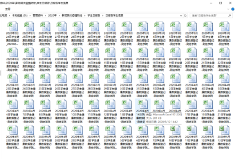Viewport: 235px width, 159px height.
Task: Select the 2020年4月17日 Excel file icon
Action: (192, 104)
